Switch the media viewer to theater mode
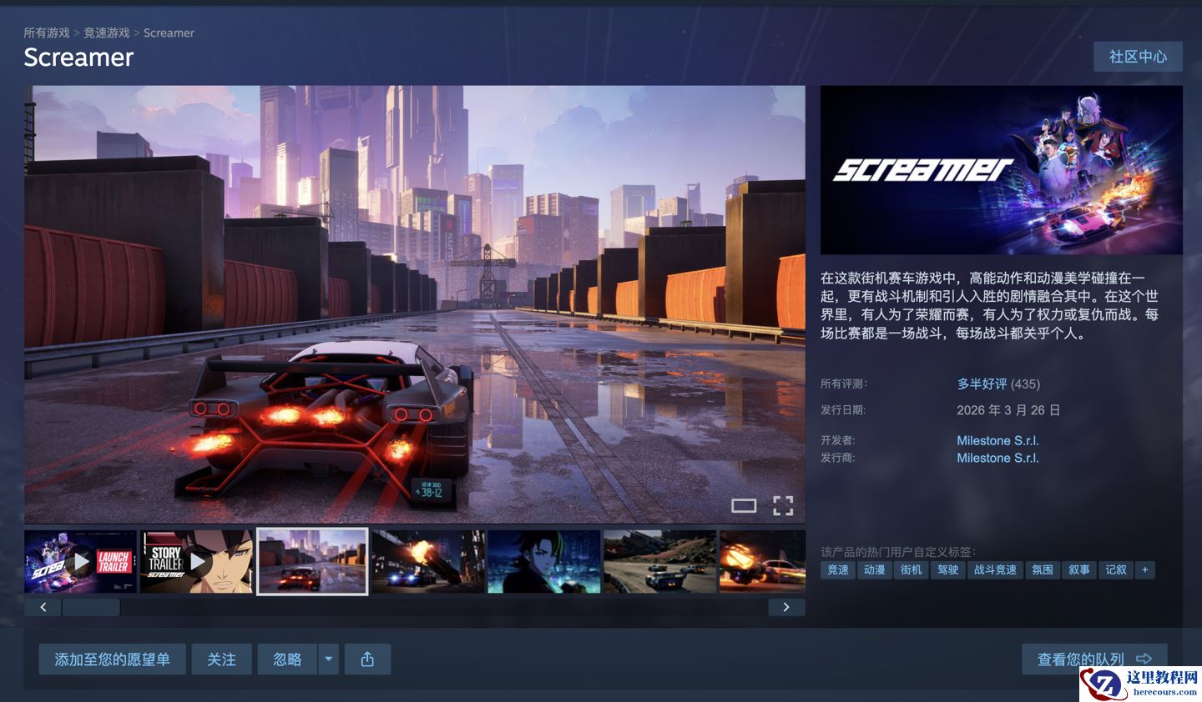The image size is (1202, 702). coord(744,505)
